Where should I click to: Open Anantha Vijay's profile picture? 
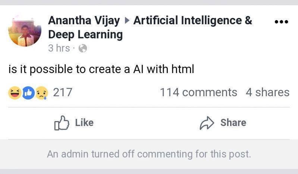point(25,31)
